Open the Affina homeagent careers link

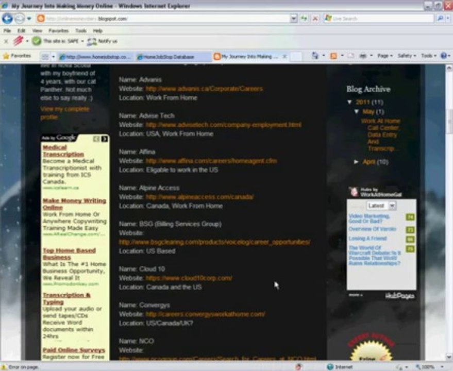click(211, 161)
